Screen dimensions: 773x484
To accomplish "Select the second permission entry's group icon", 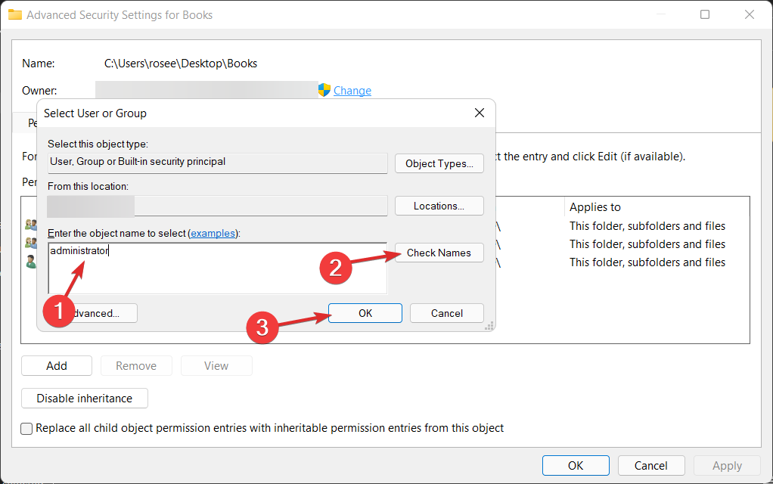I will pyautogui.click(x=30, y=243).
